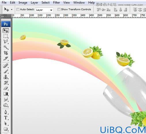Select the Gradient tool
Screen dimensions: 146x134
(5, 94)
